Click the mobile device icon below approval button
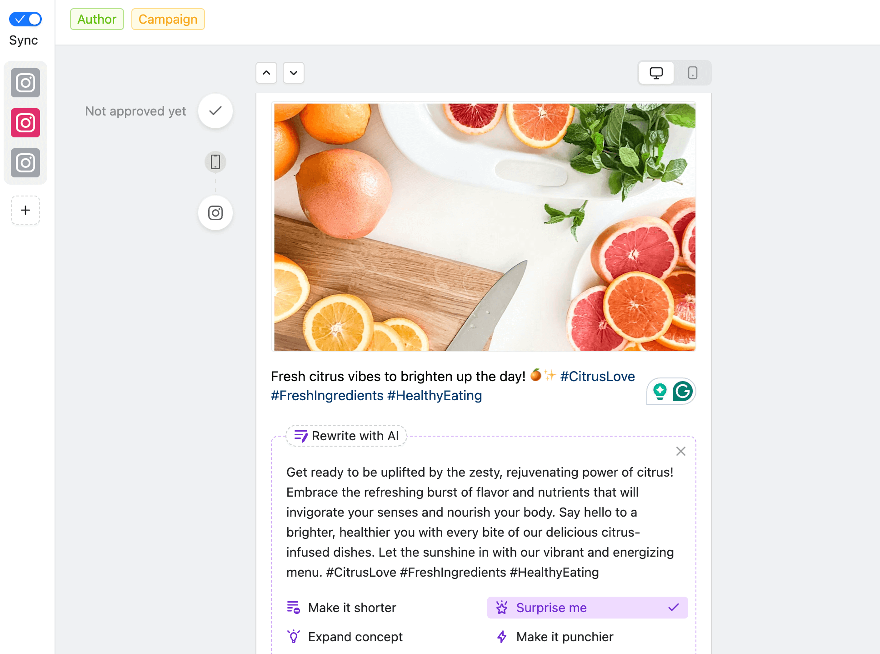 215,161
